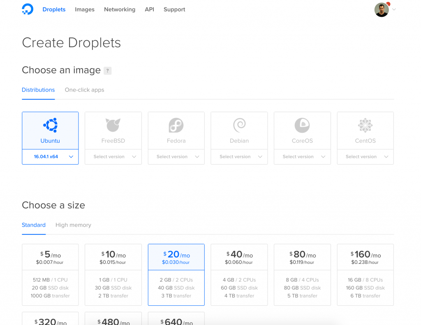Screen dimensions: 421x325
Task: Choose the $40/mo droplet size
Action: point(239,275)
